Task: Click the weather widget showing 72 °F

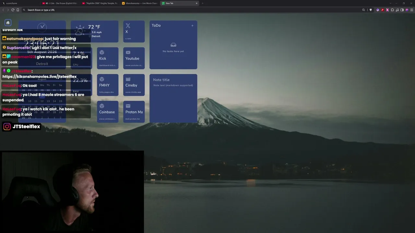Action: 95,31
